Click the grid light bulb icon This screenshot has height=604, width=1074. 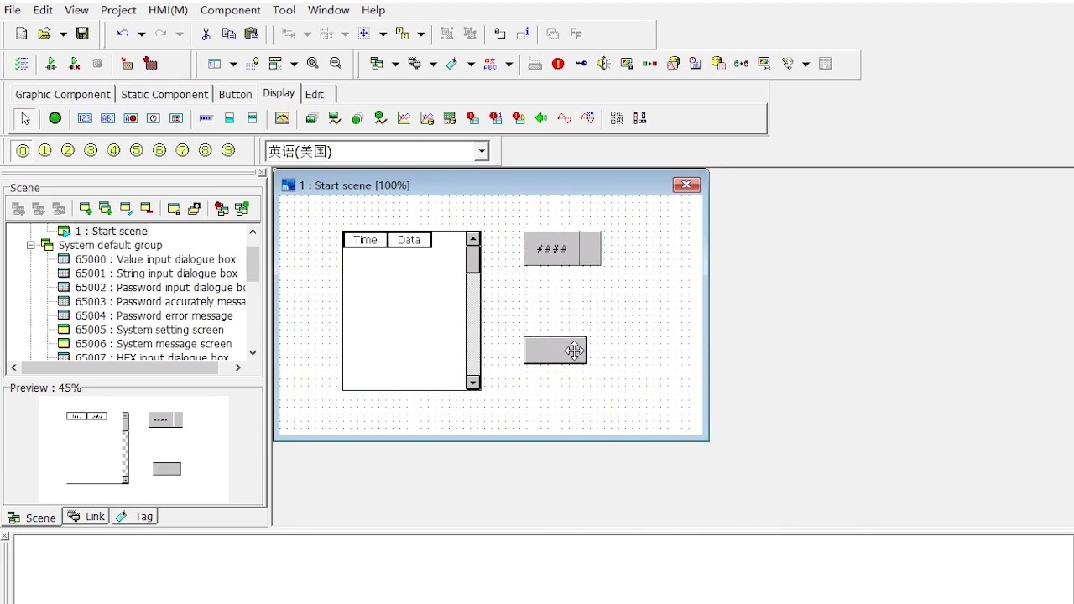point(252,64)
